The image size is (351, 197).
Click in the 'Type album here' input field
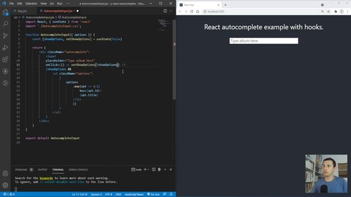264,41
